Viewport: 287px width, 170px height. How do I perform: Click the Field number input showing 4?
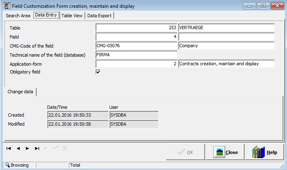tap(136, 37)
